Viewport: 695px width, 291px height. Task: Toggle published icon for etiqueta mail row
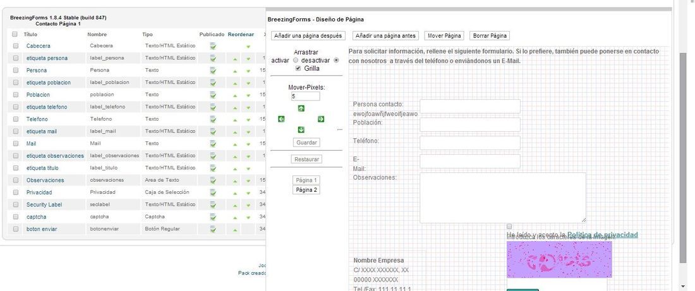(213, 131)
